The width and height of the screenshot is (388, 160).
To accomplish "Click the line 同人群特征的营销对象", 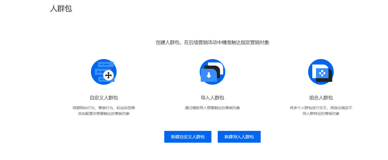I will coord(321,114).
